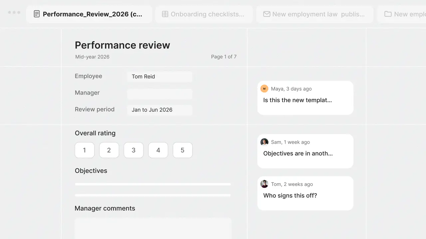Screen dimensions: 426x239
Task: Click the empty Manager field
Action: tap(160, 94)
